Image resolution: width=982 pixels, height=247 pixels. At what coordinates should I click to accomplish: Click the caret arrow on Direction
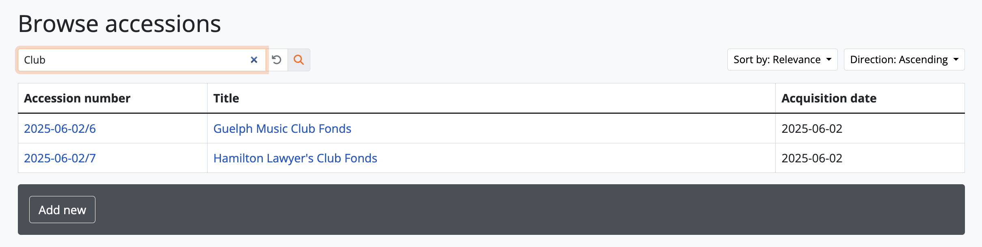coord(956,60)
